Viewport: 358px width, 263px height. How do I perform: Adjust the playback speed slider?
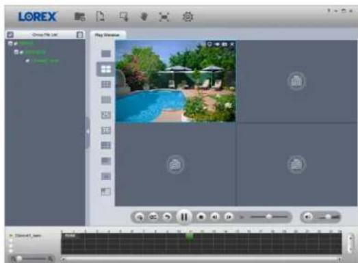(x=269, y=216)
